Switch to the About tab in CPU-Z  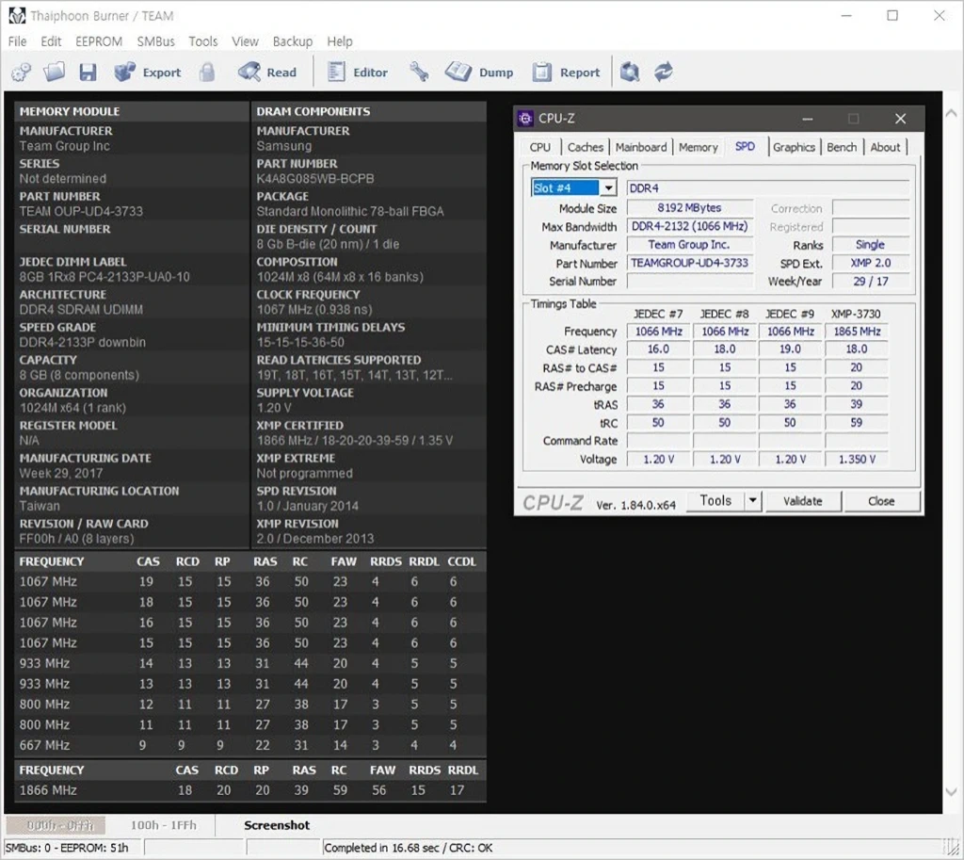[x=885, y=147]
